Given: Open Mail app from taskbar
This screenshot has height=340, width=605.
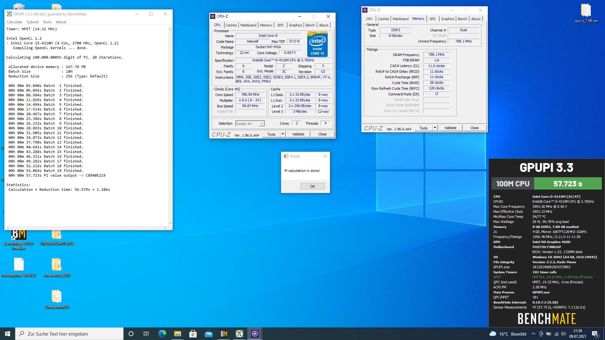Looking at the screenshot, I should click(208, 334).
